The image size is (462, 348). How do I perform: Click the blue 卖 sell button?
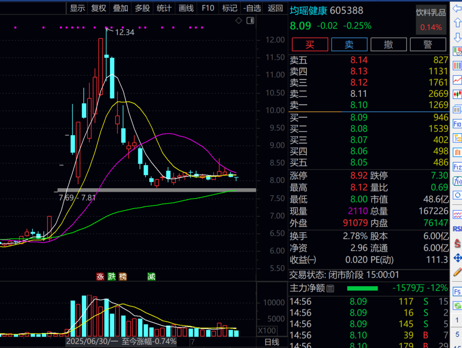tap(349, 44)
